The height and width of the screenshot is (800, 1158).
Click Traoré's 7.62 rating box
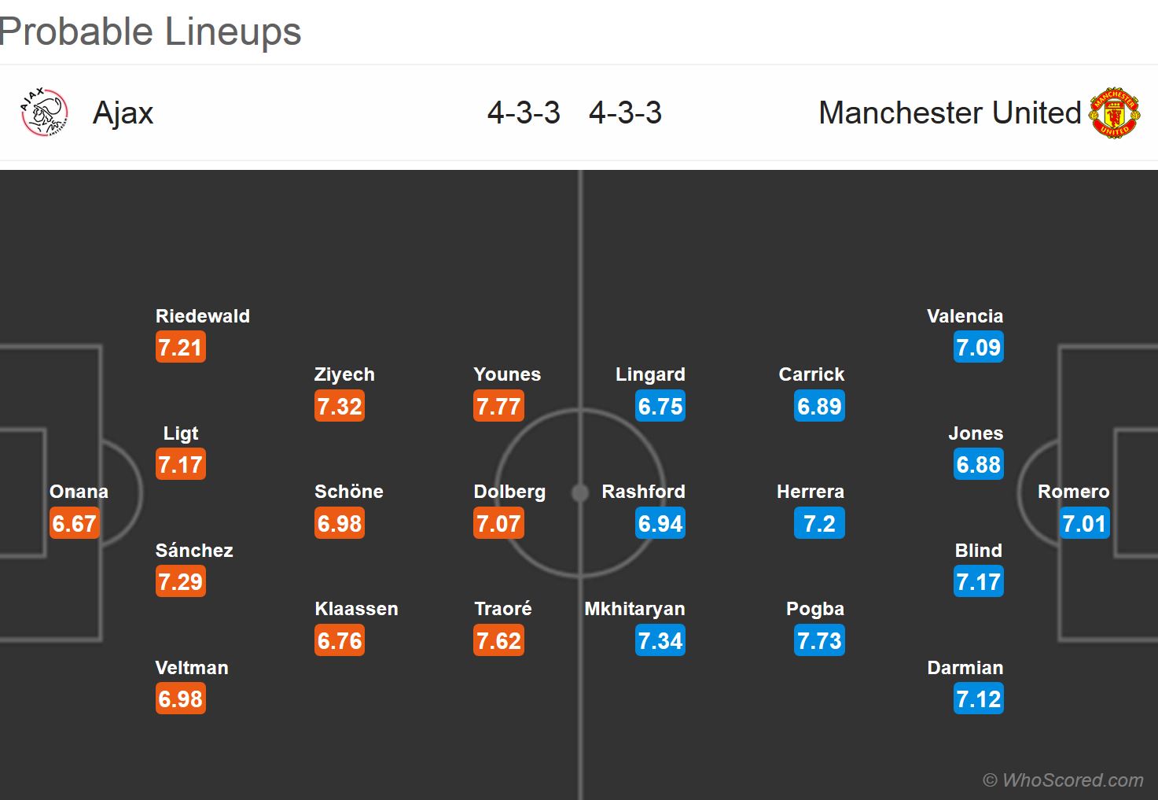tap(498, 640)
